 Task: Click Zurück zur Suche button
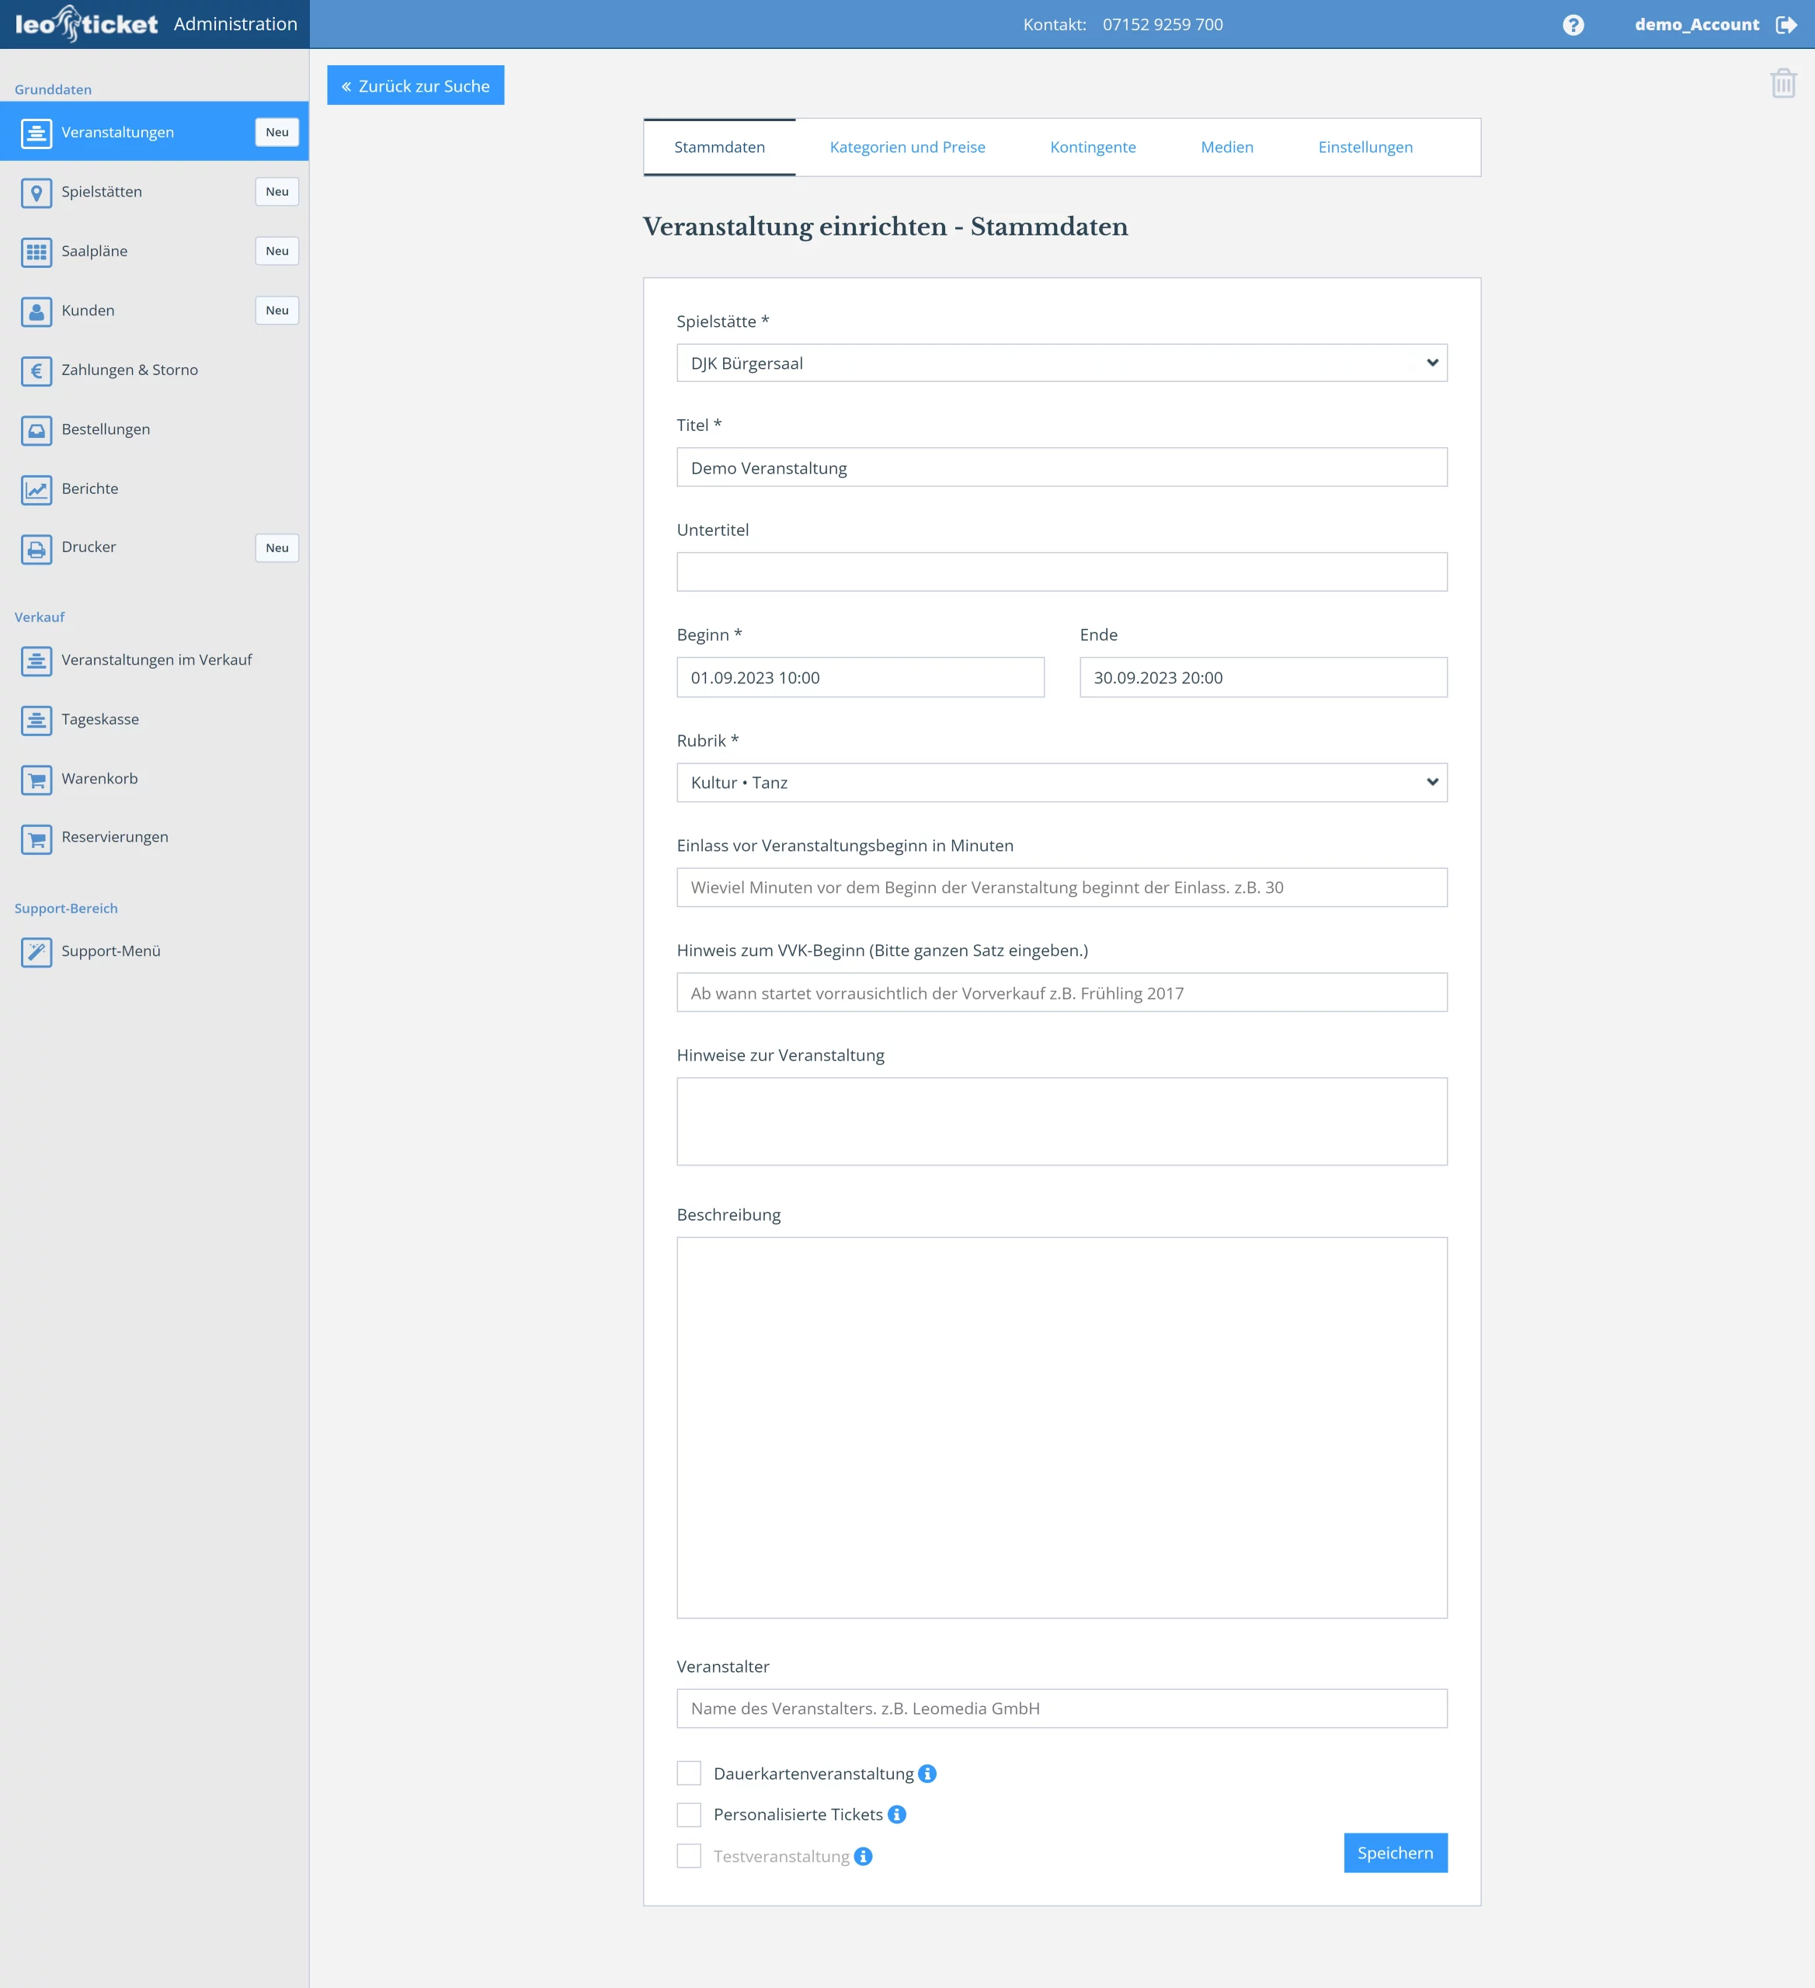point(416,85)
